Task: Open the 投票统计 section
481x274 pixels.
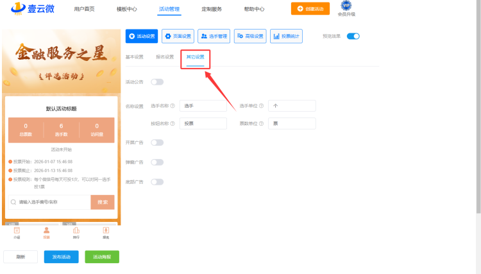Action: 286,37
